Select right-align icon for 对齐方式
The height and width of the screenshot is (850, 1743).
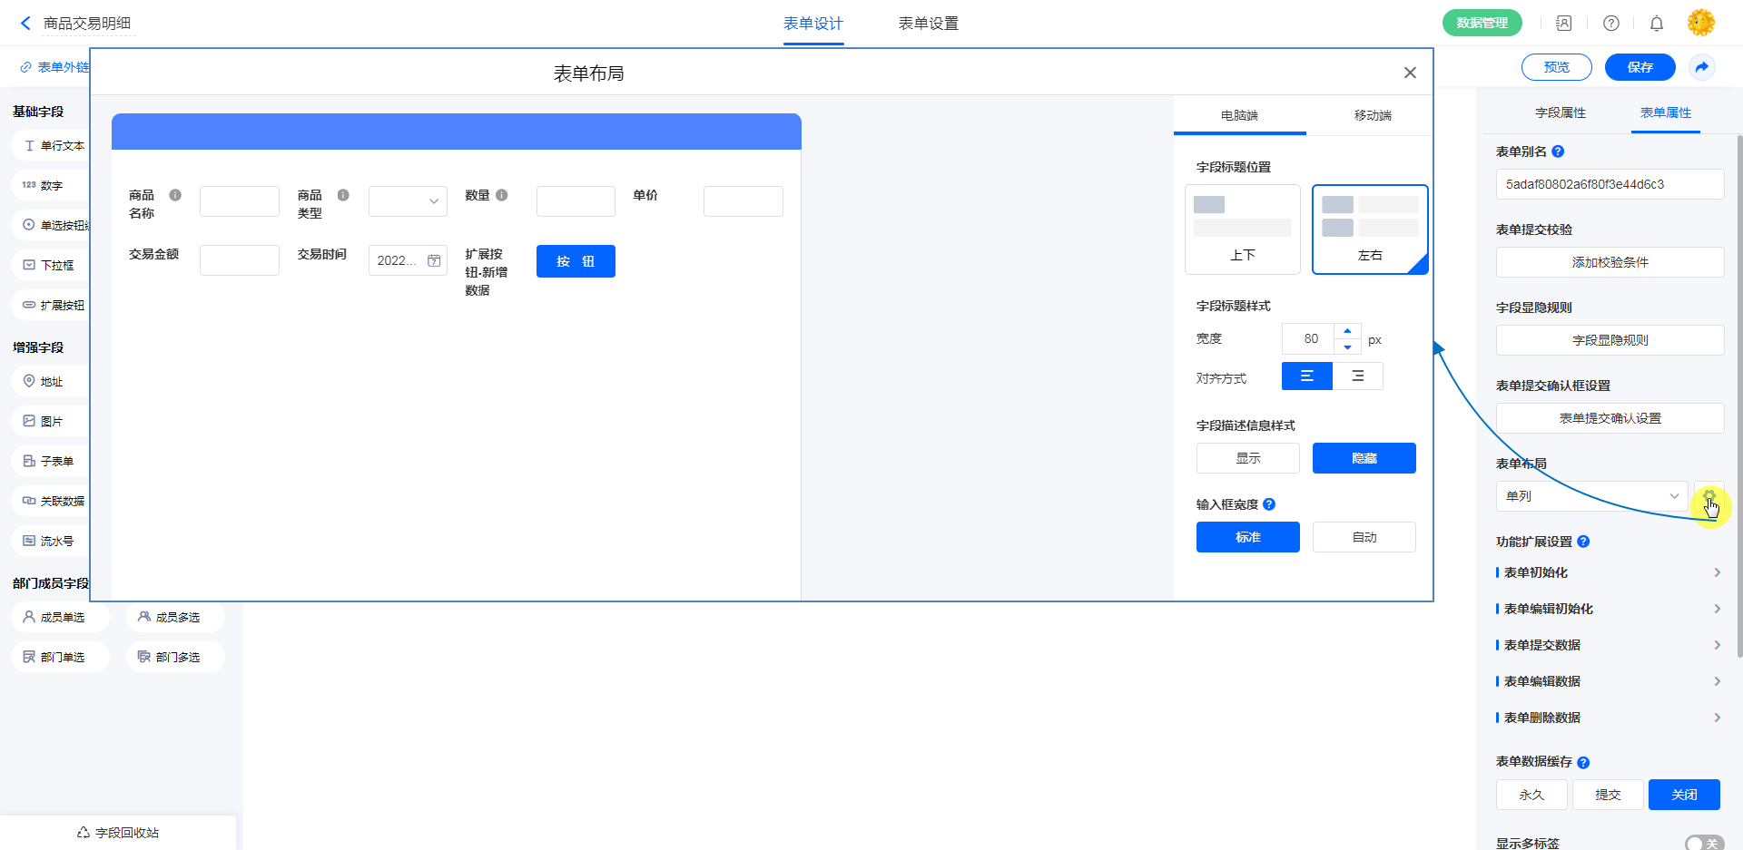1357,376
